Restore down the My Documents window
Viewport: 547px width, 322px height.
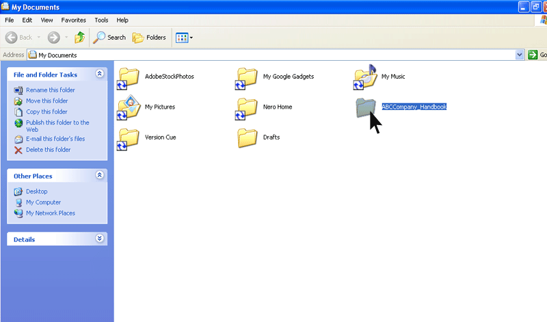click(536, 7)
